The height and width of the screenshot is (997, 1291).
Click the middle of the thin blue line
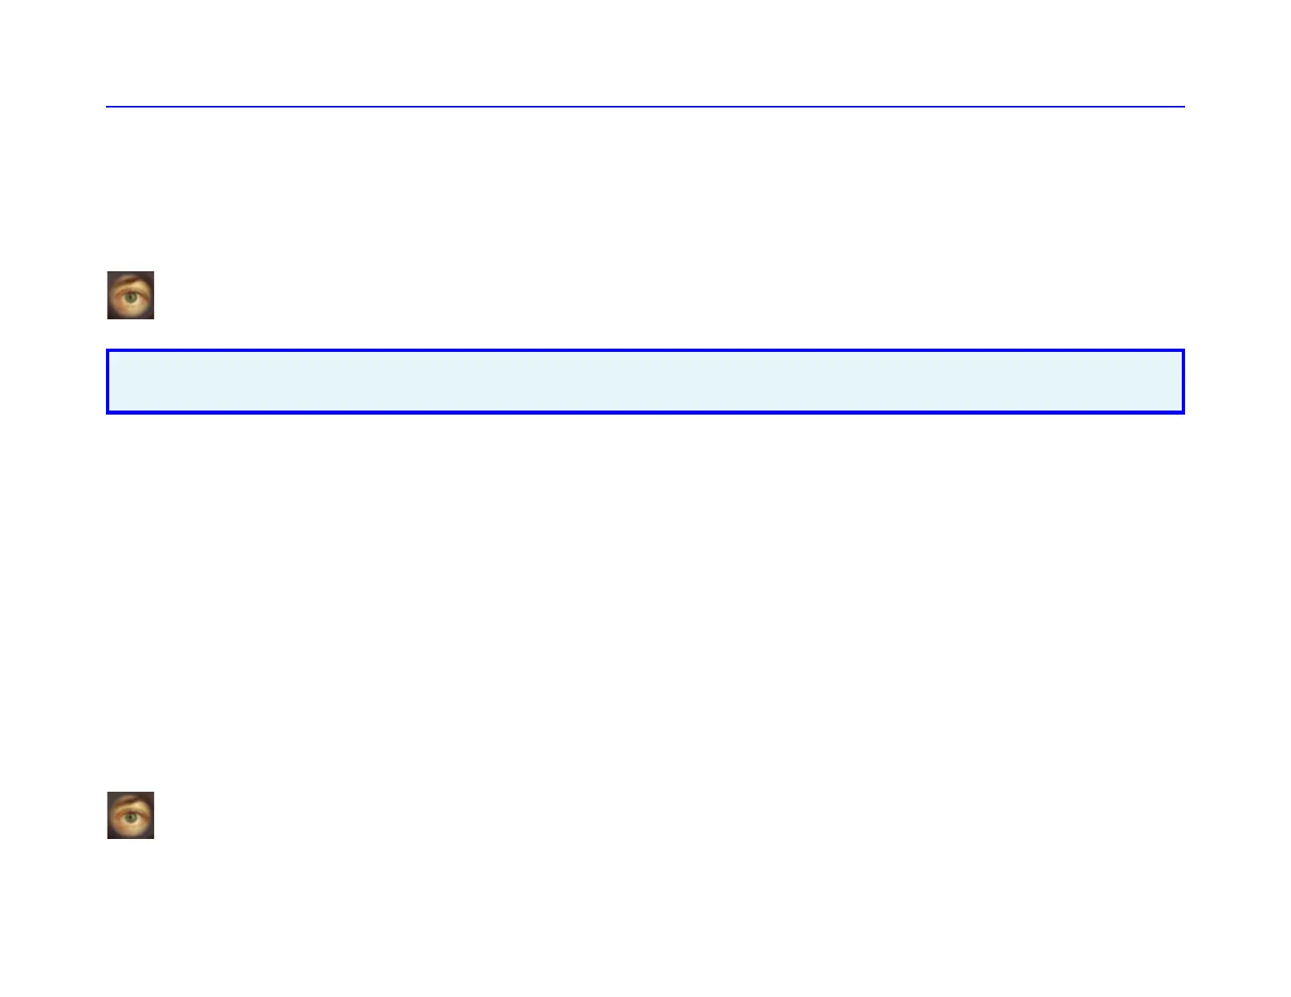[x=645, y=107]
